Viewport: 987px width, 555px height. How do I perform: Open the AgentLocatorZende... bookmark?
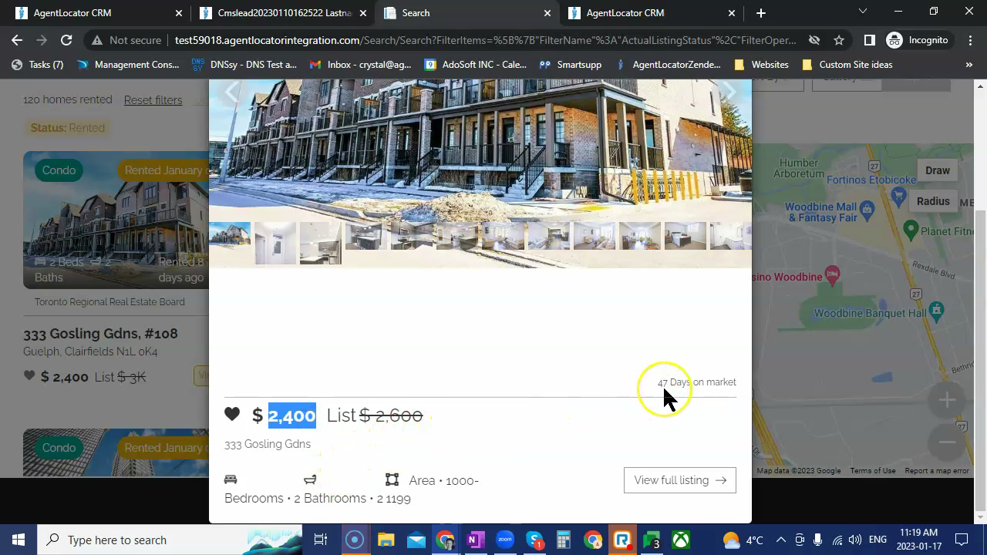click(x=668, y=65)
